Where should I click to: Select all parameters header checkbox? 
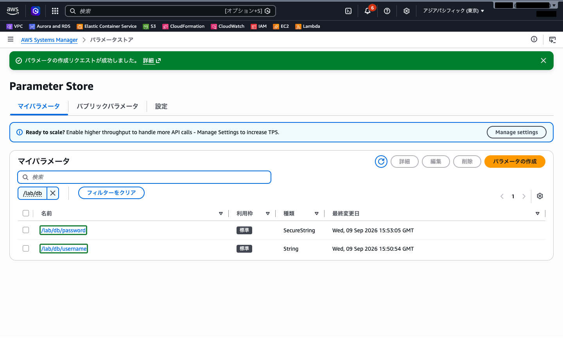pyautogui.click(x=26, y=213)
